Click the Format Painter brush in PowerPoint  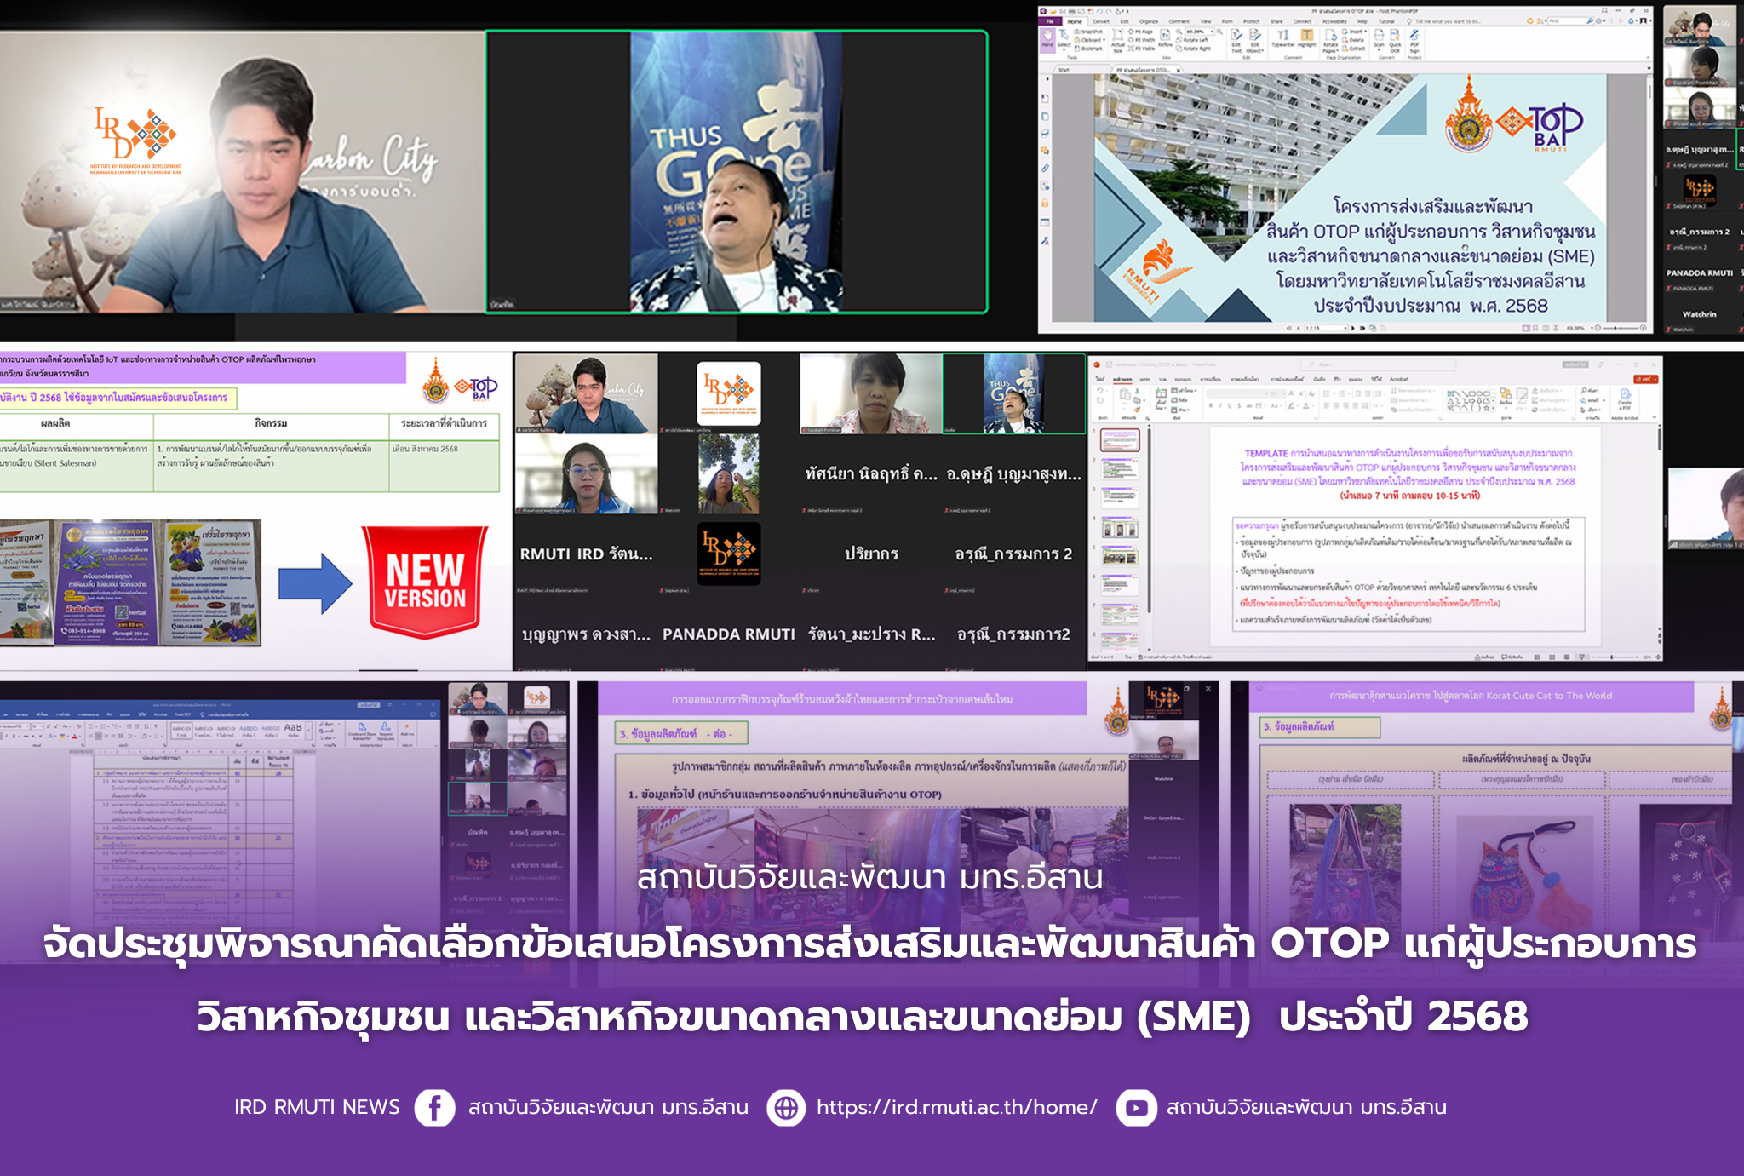point(1137,410)
